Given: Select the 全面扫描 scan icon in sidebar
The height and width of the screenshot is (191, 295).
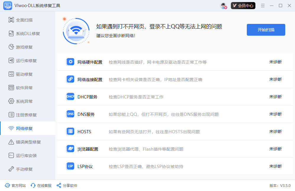Looking at the screenshot, I should point(11,20).
